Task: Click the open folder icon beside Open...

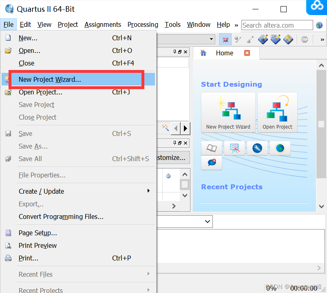Action: [8, 50]
